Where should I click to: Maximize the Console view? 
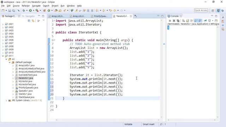[216, 16]
